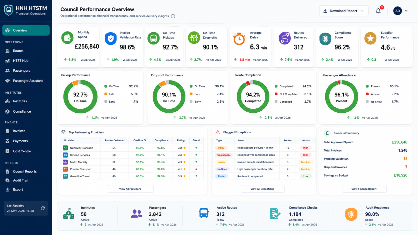Click the info icon beside the subtitle
The image size is (418, 235).
coord(173,16)
